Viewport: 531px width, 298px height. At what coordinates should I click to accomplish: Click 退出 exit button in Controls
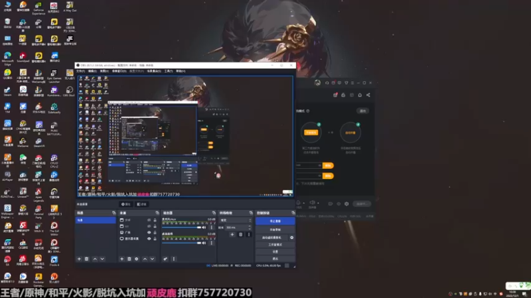[x=275, y=259]
